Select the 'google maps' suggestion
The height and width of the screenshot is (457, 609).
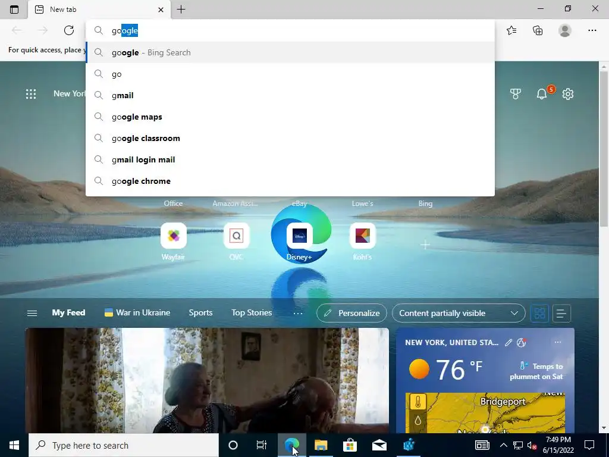tap(290, 117)
